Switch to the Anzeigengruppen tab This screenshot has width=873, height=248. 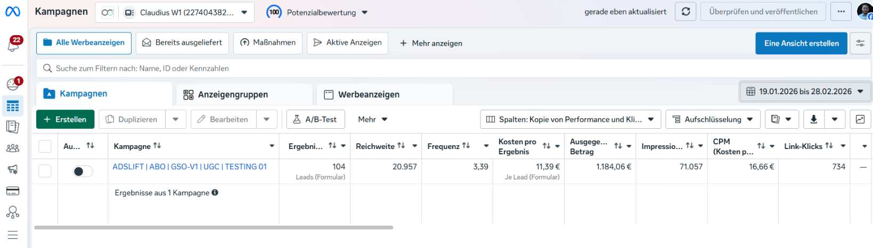244,94
